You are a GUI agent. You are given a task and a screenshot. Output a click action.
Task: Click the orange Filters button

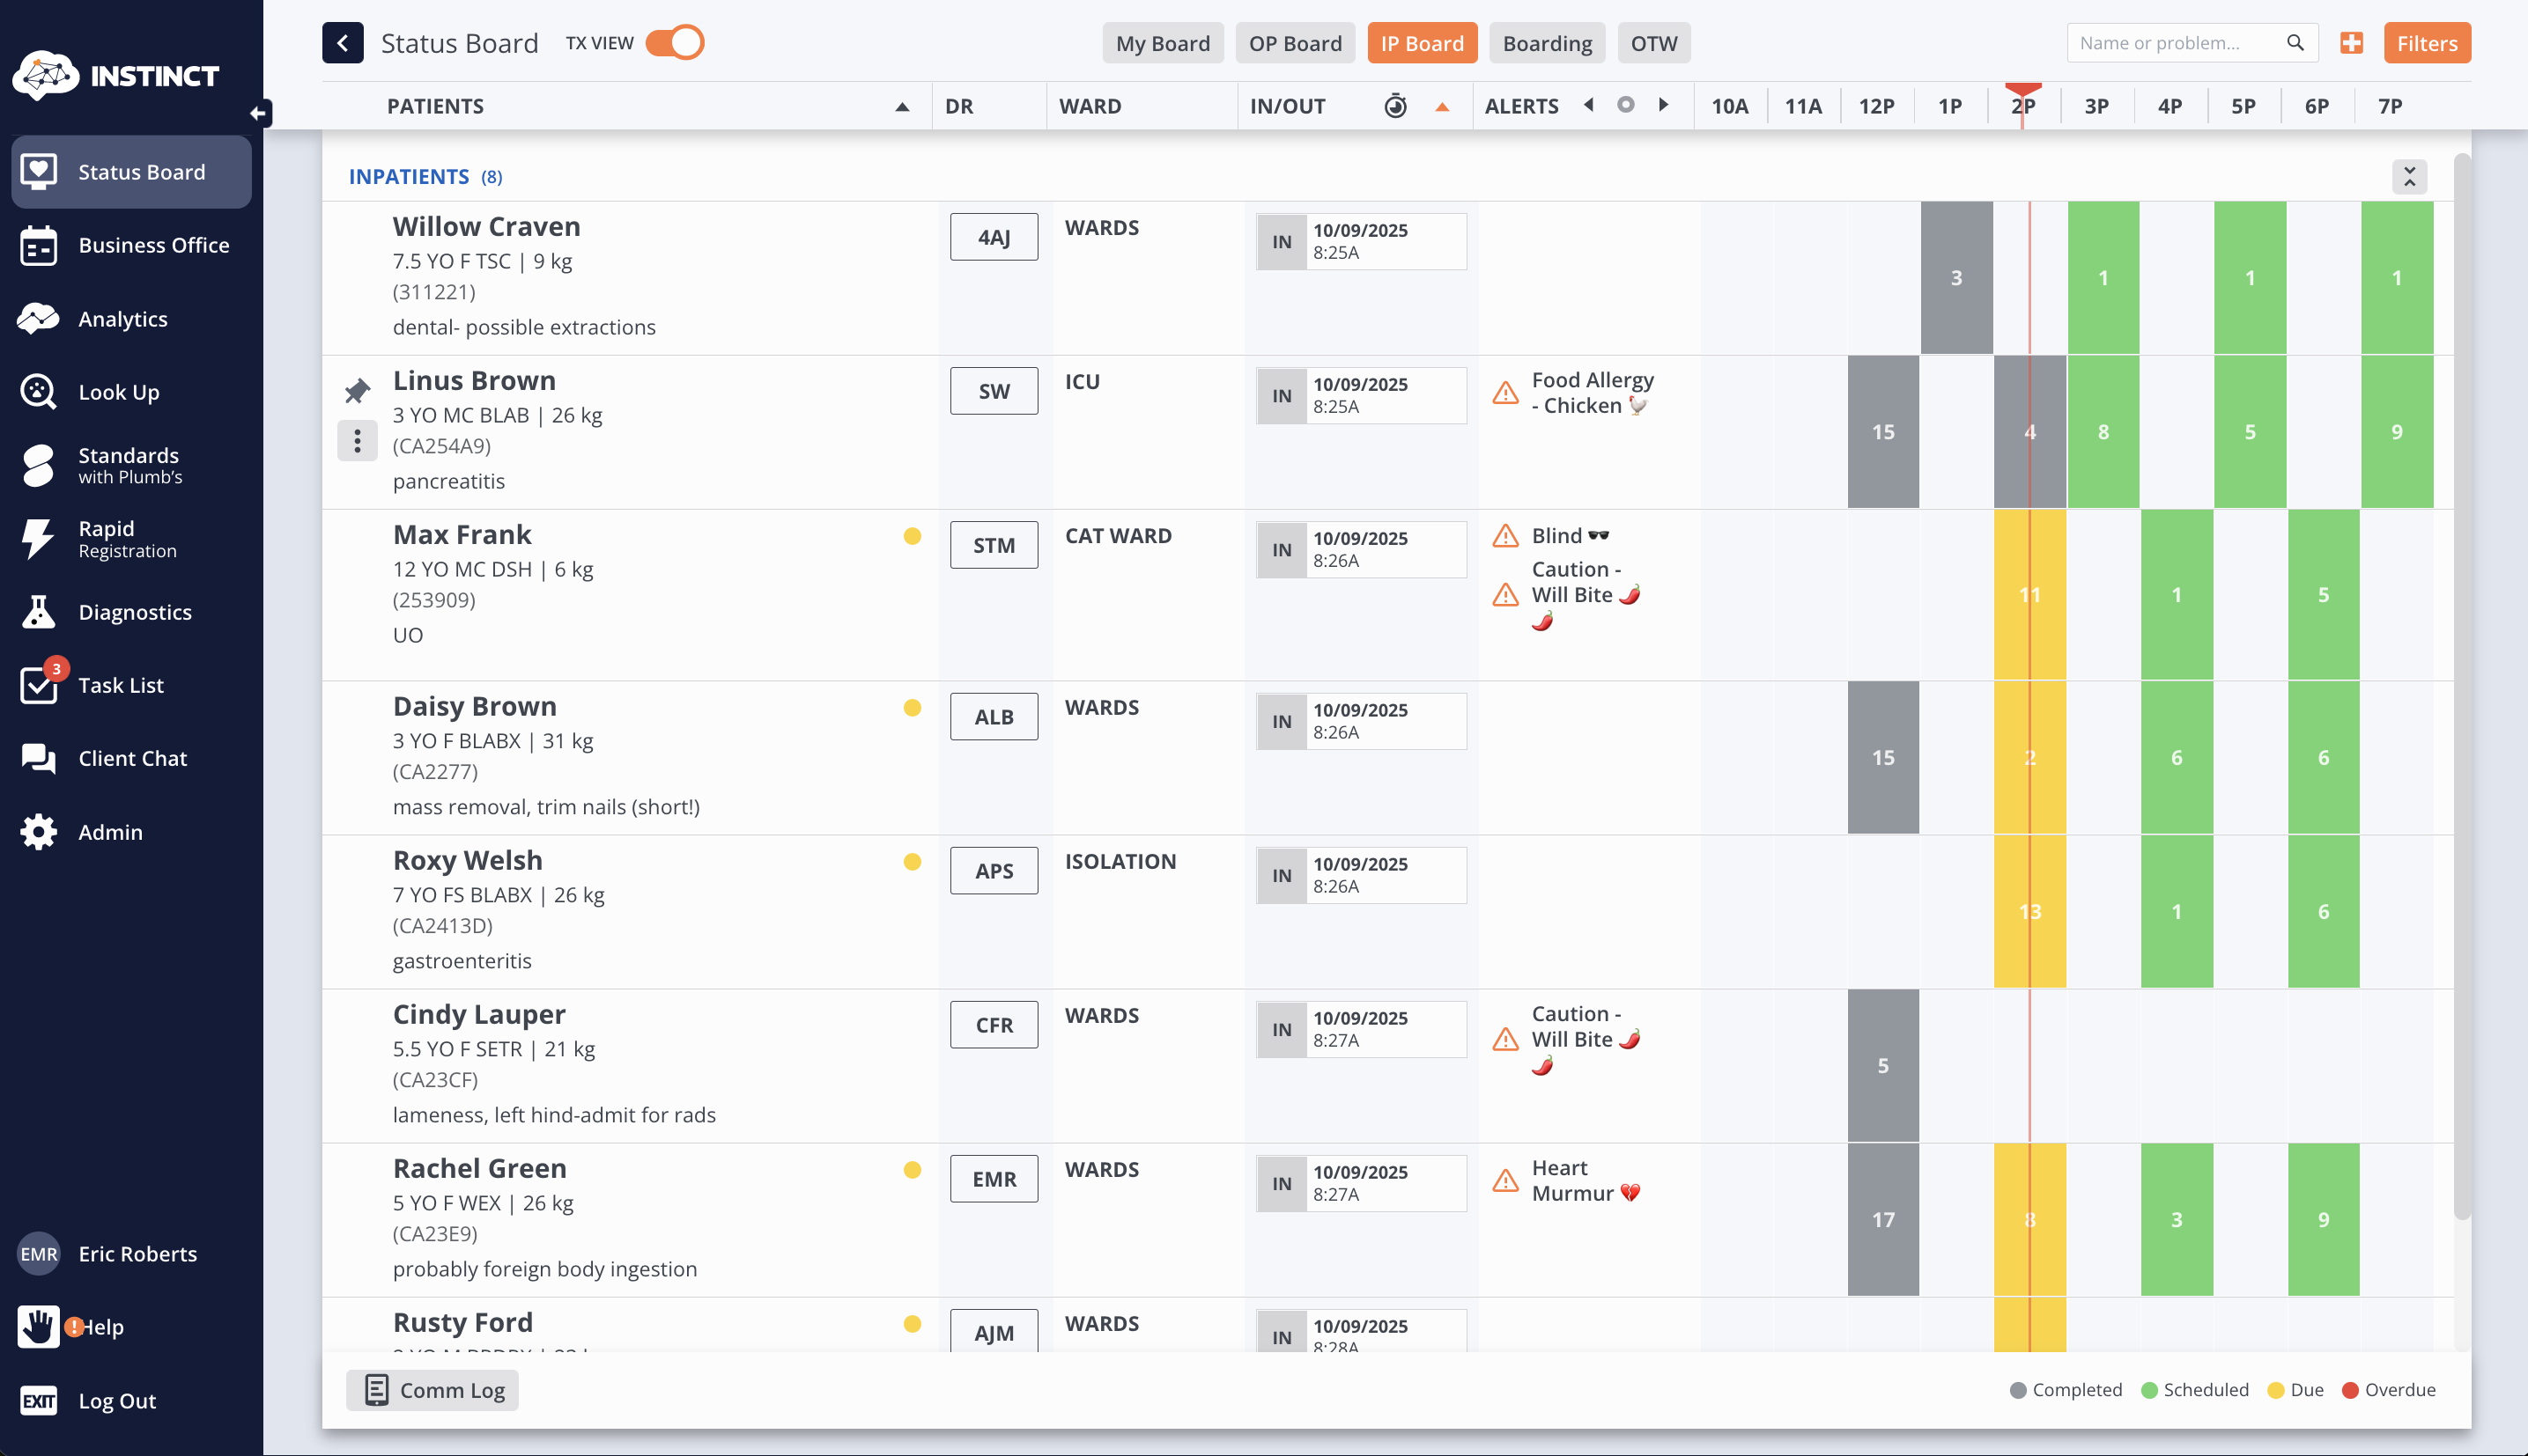(2426, 43)
